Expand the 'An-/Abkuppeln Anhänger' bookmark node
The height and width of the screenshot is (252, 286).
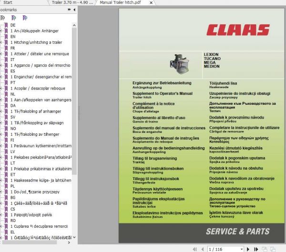pyautogui.click(x=1, y=31)
